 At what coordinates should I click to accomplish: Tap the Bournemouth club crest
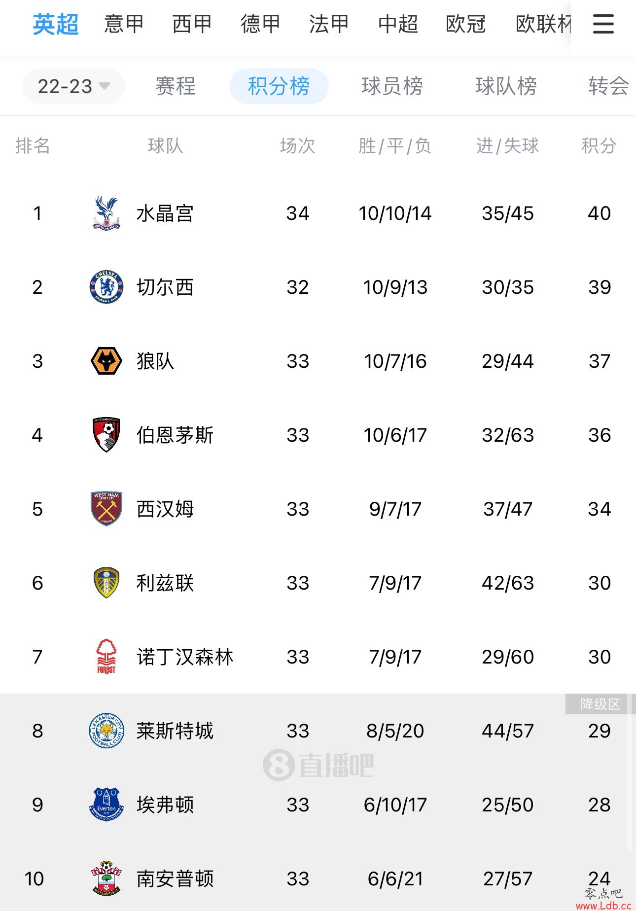point(106,435)
